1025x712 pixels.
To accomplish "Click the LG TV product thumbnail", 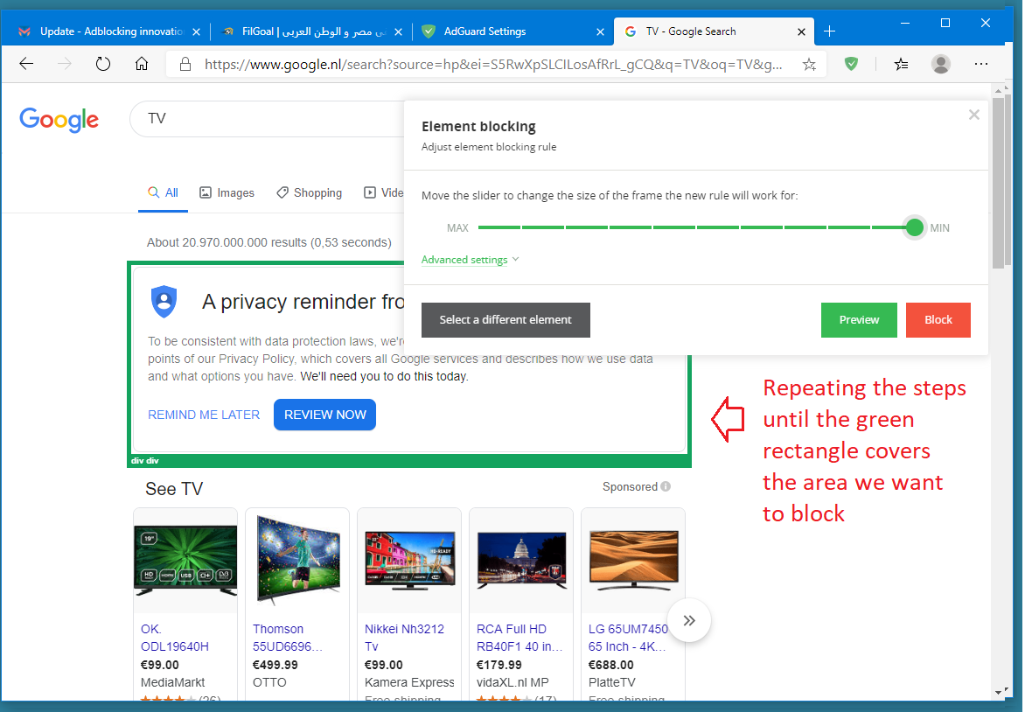I will (x=633, y=561).
